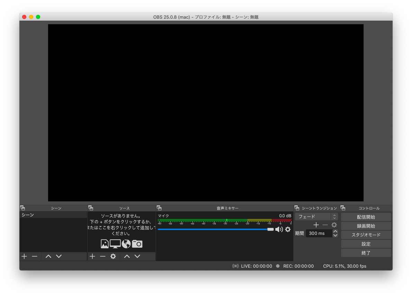Click the REC status dot indicator
The height and width of the screenshot is (296, 412).
coord(278,266)
